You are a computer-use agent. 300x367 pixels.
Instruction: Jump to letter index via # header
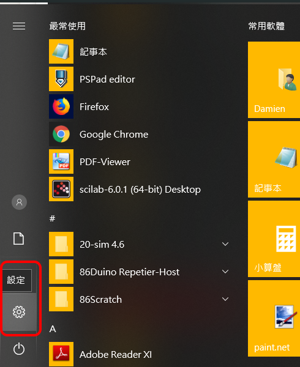pos(53,218)
